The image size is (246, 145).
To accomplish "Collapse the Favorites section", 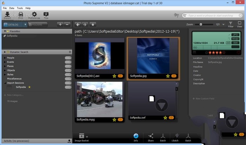I will (x=5, y=31).
